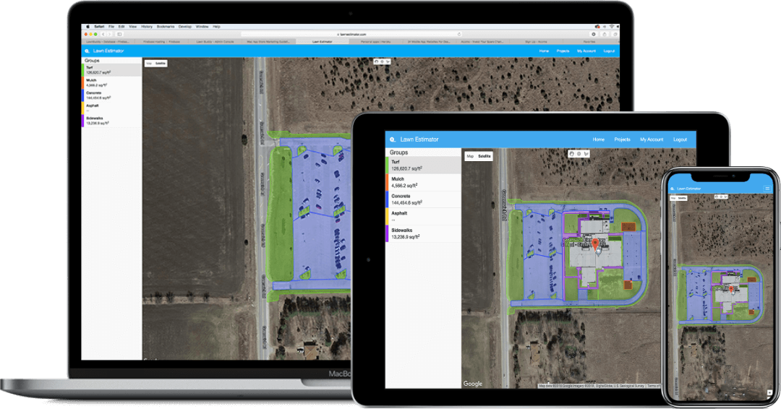Switch to Map view on MacBook
Viewport: 781px width, 409px height.
click(149, 63)
